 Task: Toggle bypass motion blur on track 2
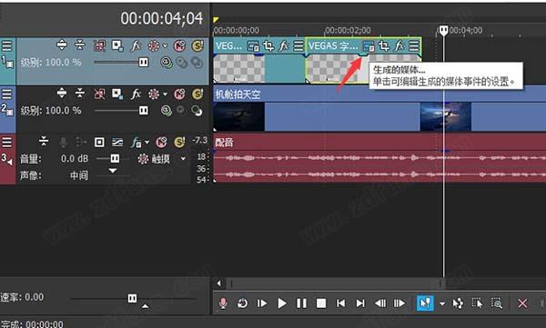tap(99, 94)
